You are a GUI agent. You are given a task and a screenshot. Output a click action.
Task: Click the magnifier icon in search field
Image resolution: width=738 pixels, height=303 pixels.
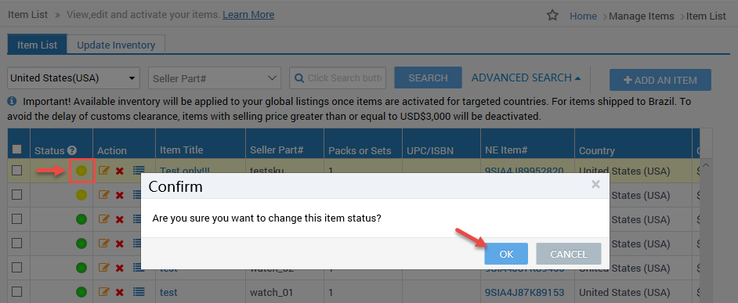298,78
